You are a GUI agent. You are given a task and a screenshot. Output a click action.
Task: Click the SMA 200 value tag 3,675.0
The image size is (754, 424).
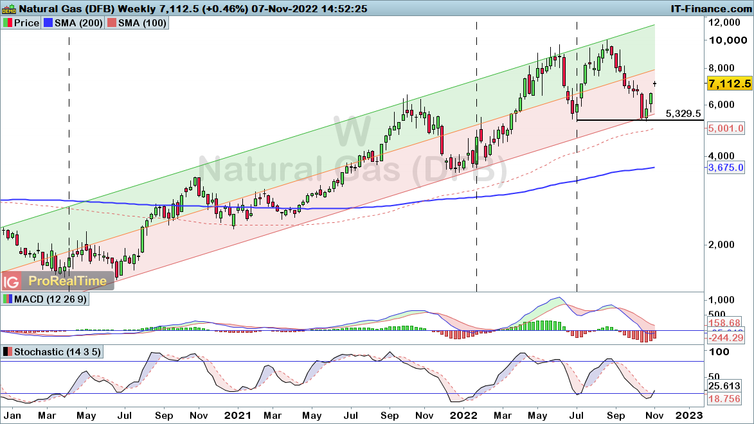[726, 168]
